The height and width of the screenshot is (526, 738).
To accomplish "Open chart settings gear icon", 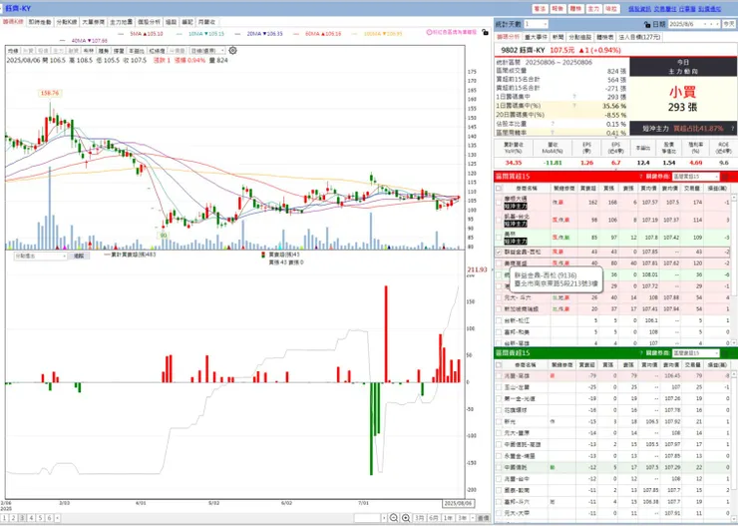I will (x=232, y=50).
